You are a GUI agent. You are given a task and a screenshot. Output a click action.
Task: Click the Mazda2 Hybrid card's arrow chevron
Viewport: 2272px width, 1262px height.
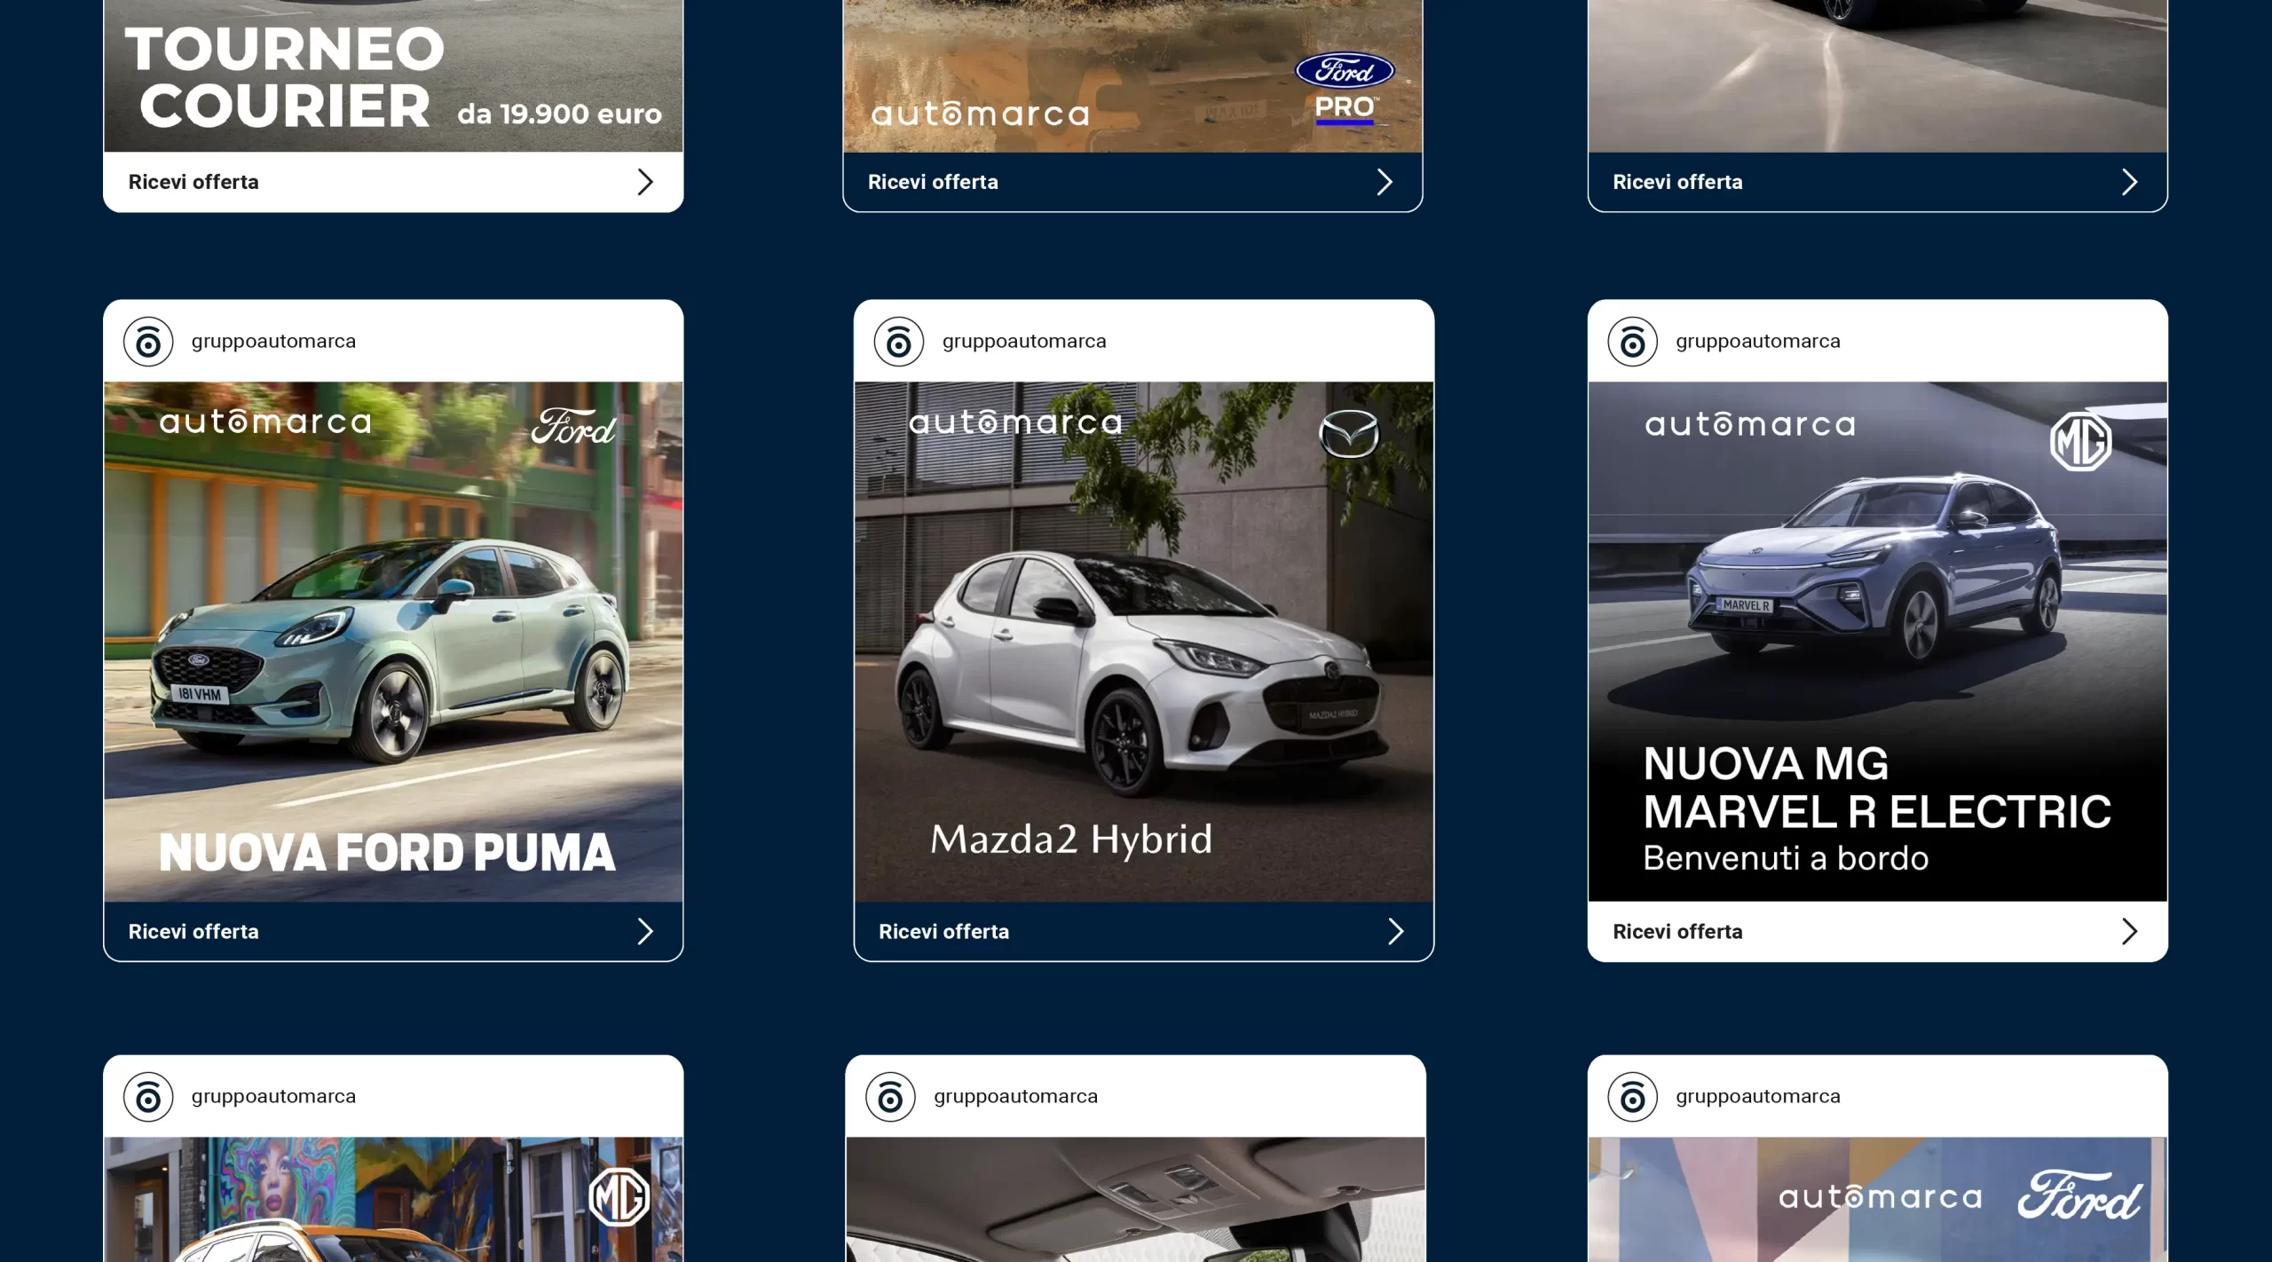click(1395, 931)
